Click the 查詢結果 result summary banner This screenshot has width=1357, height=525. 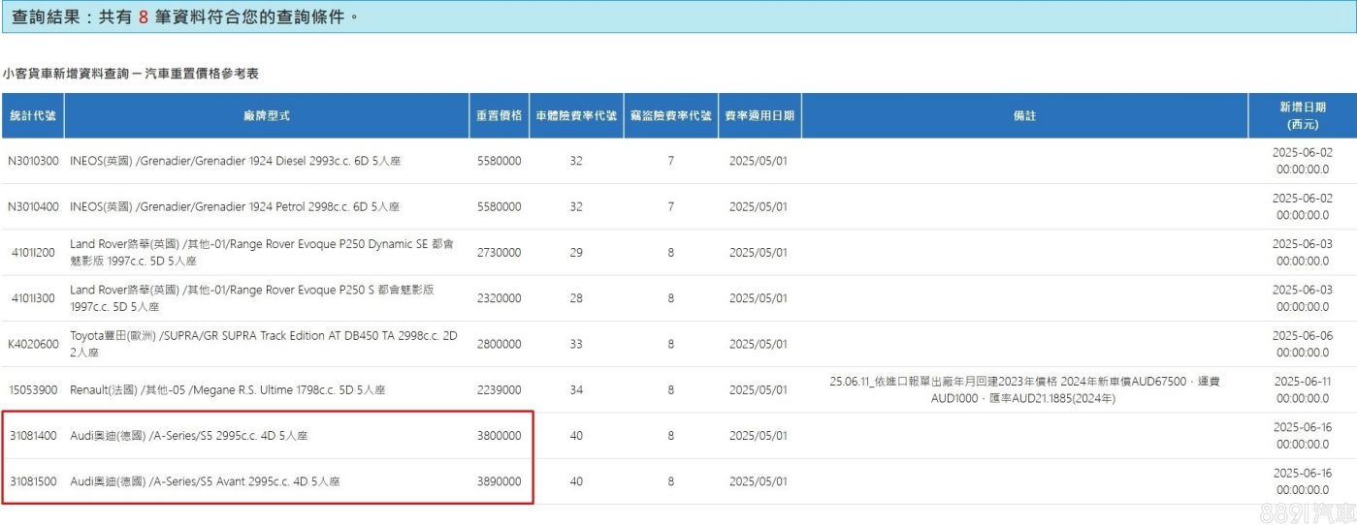coord(678,16)
